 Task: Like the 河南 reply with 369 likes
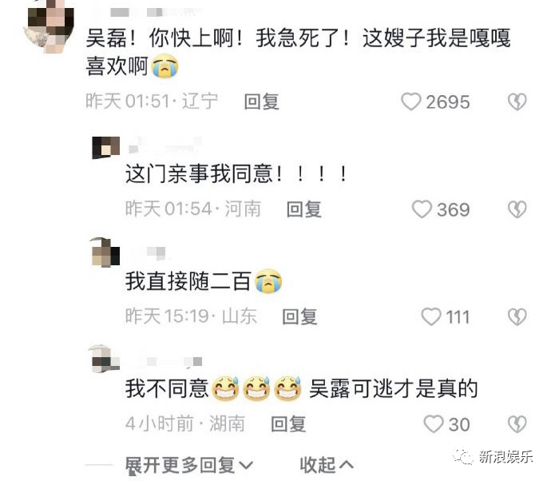pyautogui.click(x=422, y=209)
